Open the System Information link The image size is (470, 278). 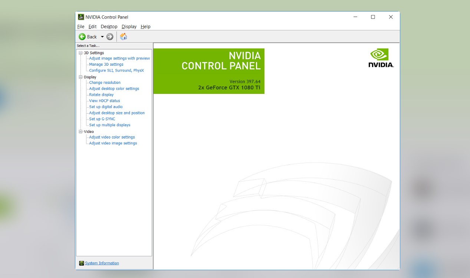pyautogui.click(x=102, y=263)
